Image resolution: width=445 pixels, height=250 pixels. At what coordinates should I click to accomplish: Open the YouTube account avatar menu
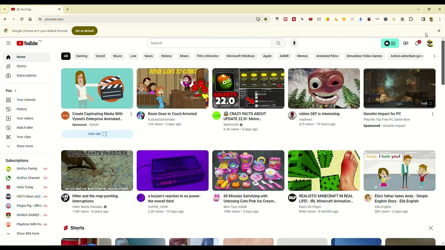coord(430,43)
